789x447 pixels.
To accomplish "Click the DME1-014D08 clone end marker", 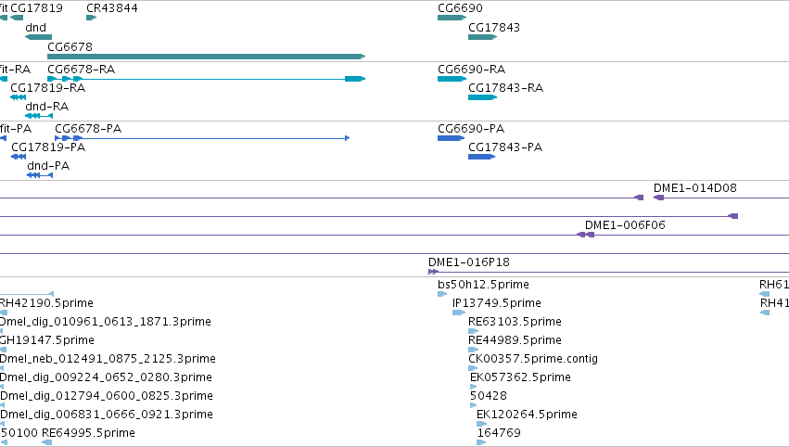I will click(658, 198).
